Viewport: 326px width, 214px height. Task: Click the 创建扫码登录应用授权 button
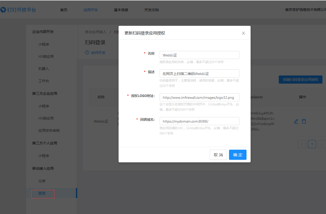pos(300,80)
